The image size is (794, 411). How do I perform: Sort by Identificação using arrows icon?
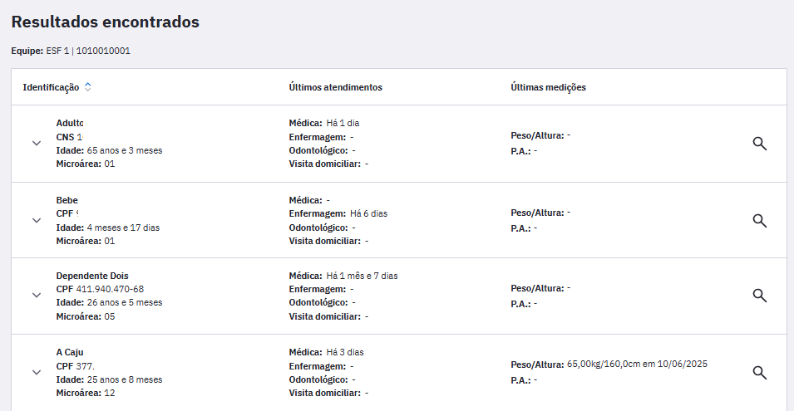(x=88, y=87)
